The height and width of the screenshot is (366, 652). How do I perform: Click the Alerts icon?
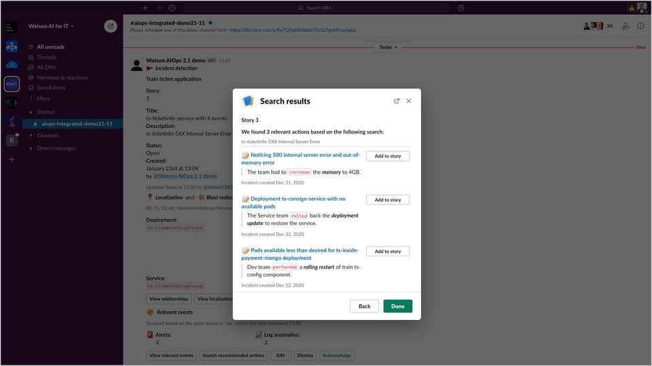(x=150, y=334)
